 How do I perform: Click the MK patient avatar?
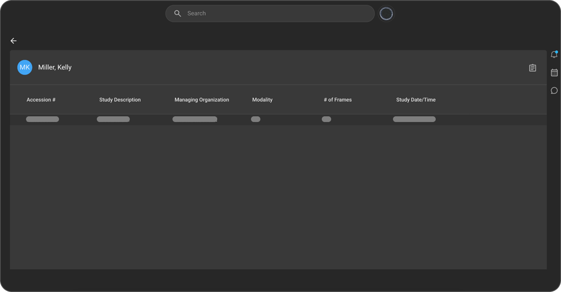click(24, 68)
